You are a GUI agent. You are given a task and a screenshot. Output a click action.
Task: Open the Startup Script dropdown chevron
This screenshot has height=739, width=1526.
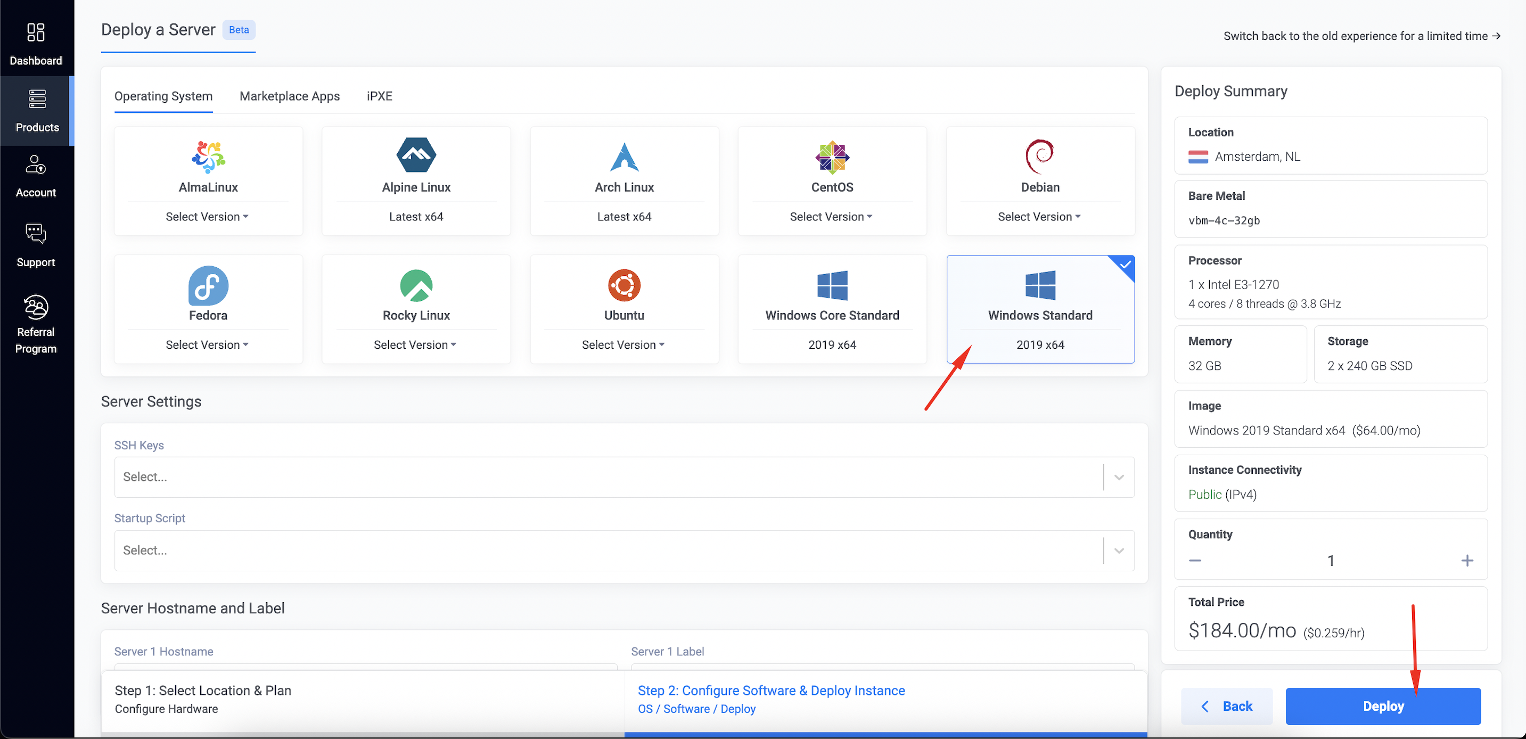(1119, 550)
